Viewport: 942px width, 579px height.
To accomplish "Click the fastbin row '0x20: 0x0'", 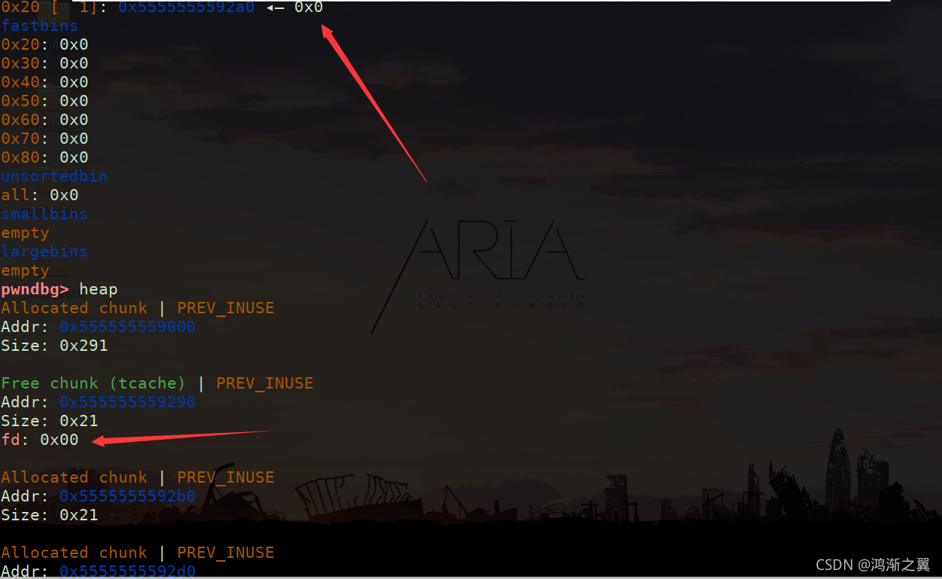I will coord(44,44).
